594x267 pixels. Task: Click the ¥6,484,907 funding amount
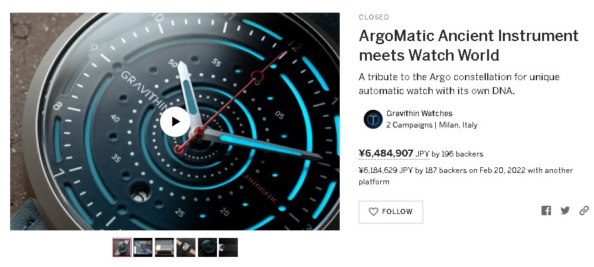[x=386, y=153]
